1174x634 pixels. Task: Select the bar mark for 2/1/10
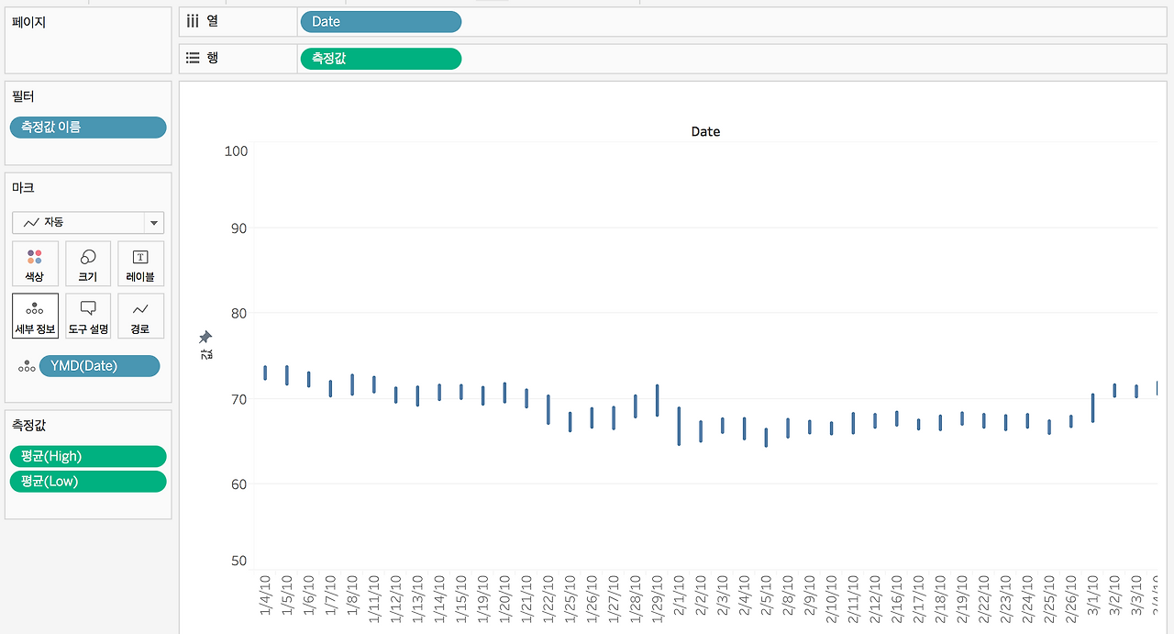(679, 427)
